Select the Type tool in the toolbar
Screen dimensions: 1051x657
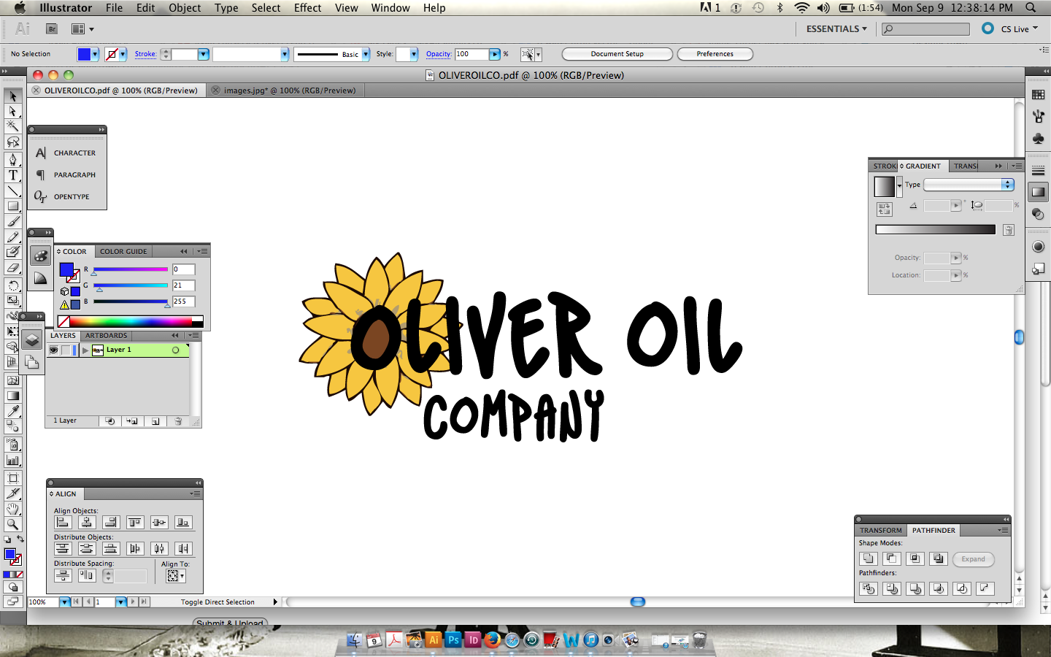[12, 175]
